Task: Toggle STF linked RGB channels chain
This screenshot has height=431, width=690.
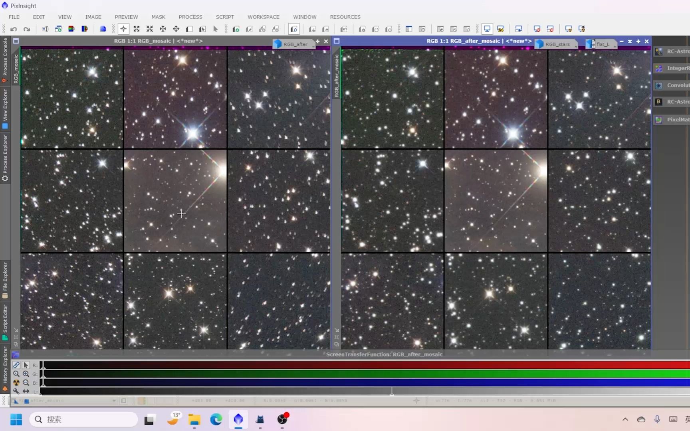Action: (16, 365)
